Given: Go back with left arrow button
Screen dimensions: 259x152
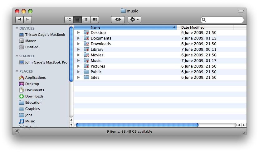Looking at the screenshot, I should (20, 20).
